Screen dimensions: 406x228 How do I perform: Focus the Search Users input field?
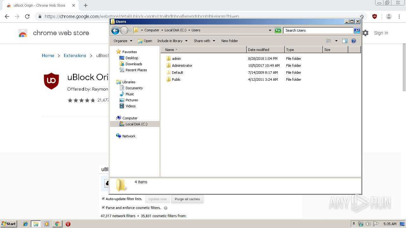[x=318, y=30]
